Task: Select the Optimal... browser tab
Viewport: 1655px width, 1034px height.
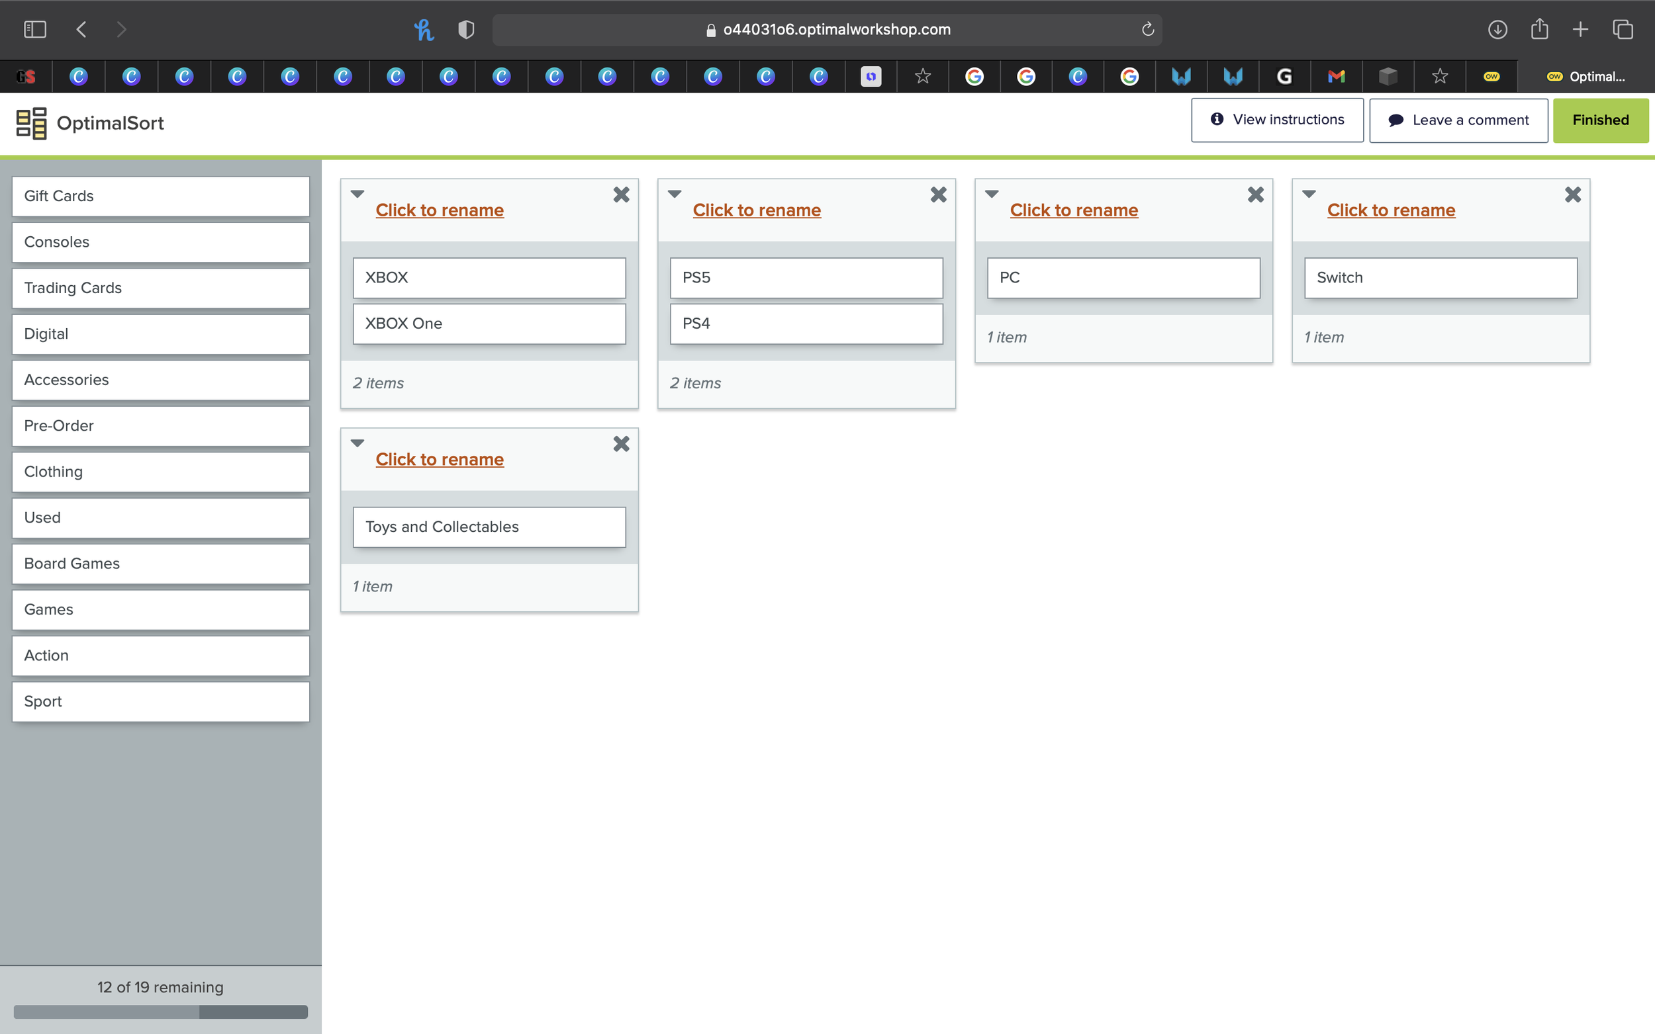Action: tap(1585, 77)
